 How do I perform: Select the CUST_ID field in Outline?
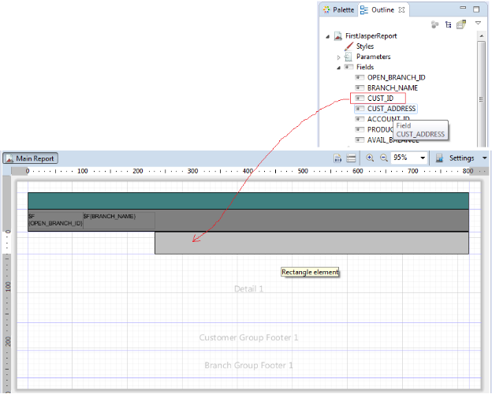point(380,98)
